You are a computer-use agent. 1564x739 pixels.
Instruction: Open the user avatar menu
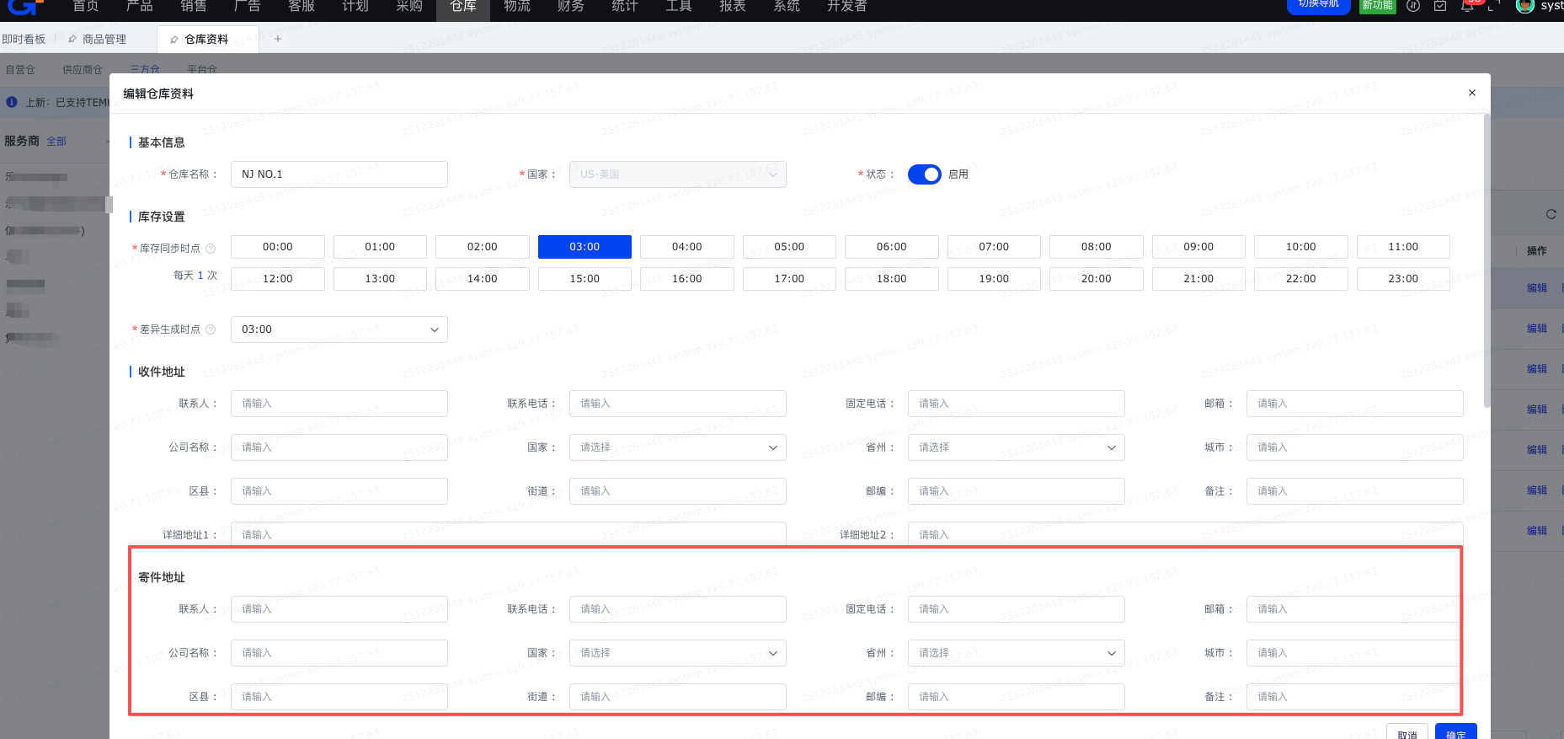(x=1524, y=6)
